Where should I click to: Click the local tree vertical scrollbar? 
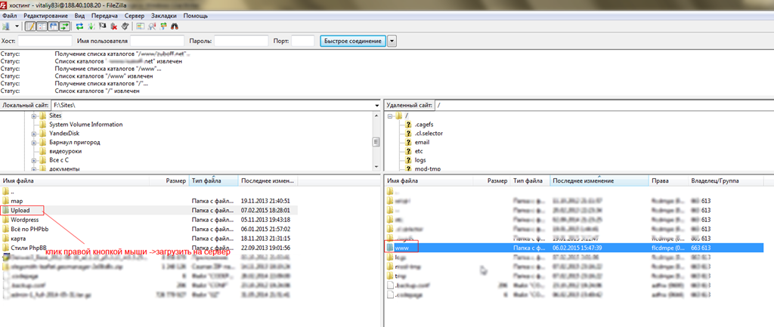[376, 142]
